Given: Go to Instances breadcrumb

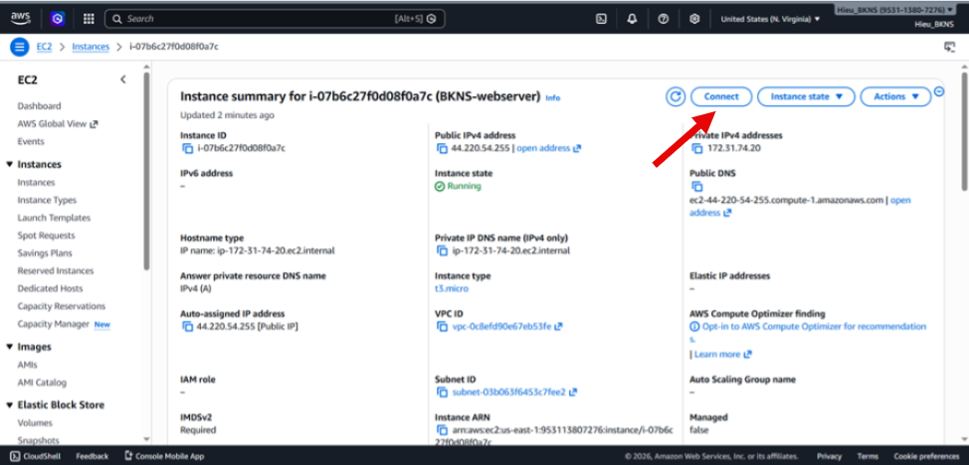Looking at the screenshot, I should tap(91, 47).
